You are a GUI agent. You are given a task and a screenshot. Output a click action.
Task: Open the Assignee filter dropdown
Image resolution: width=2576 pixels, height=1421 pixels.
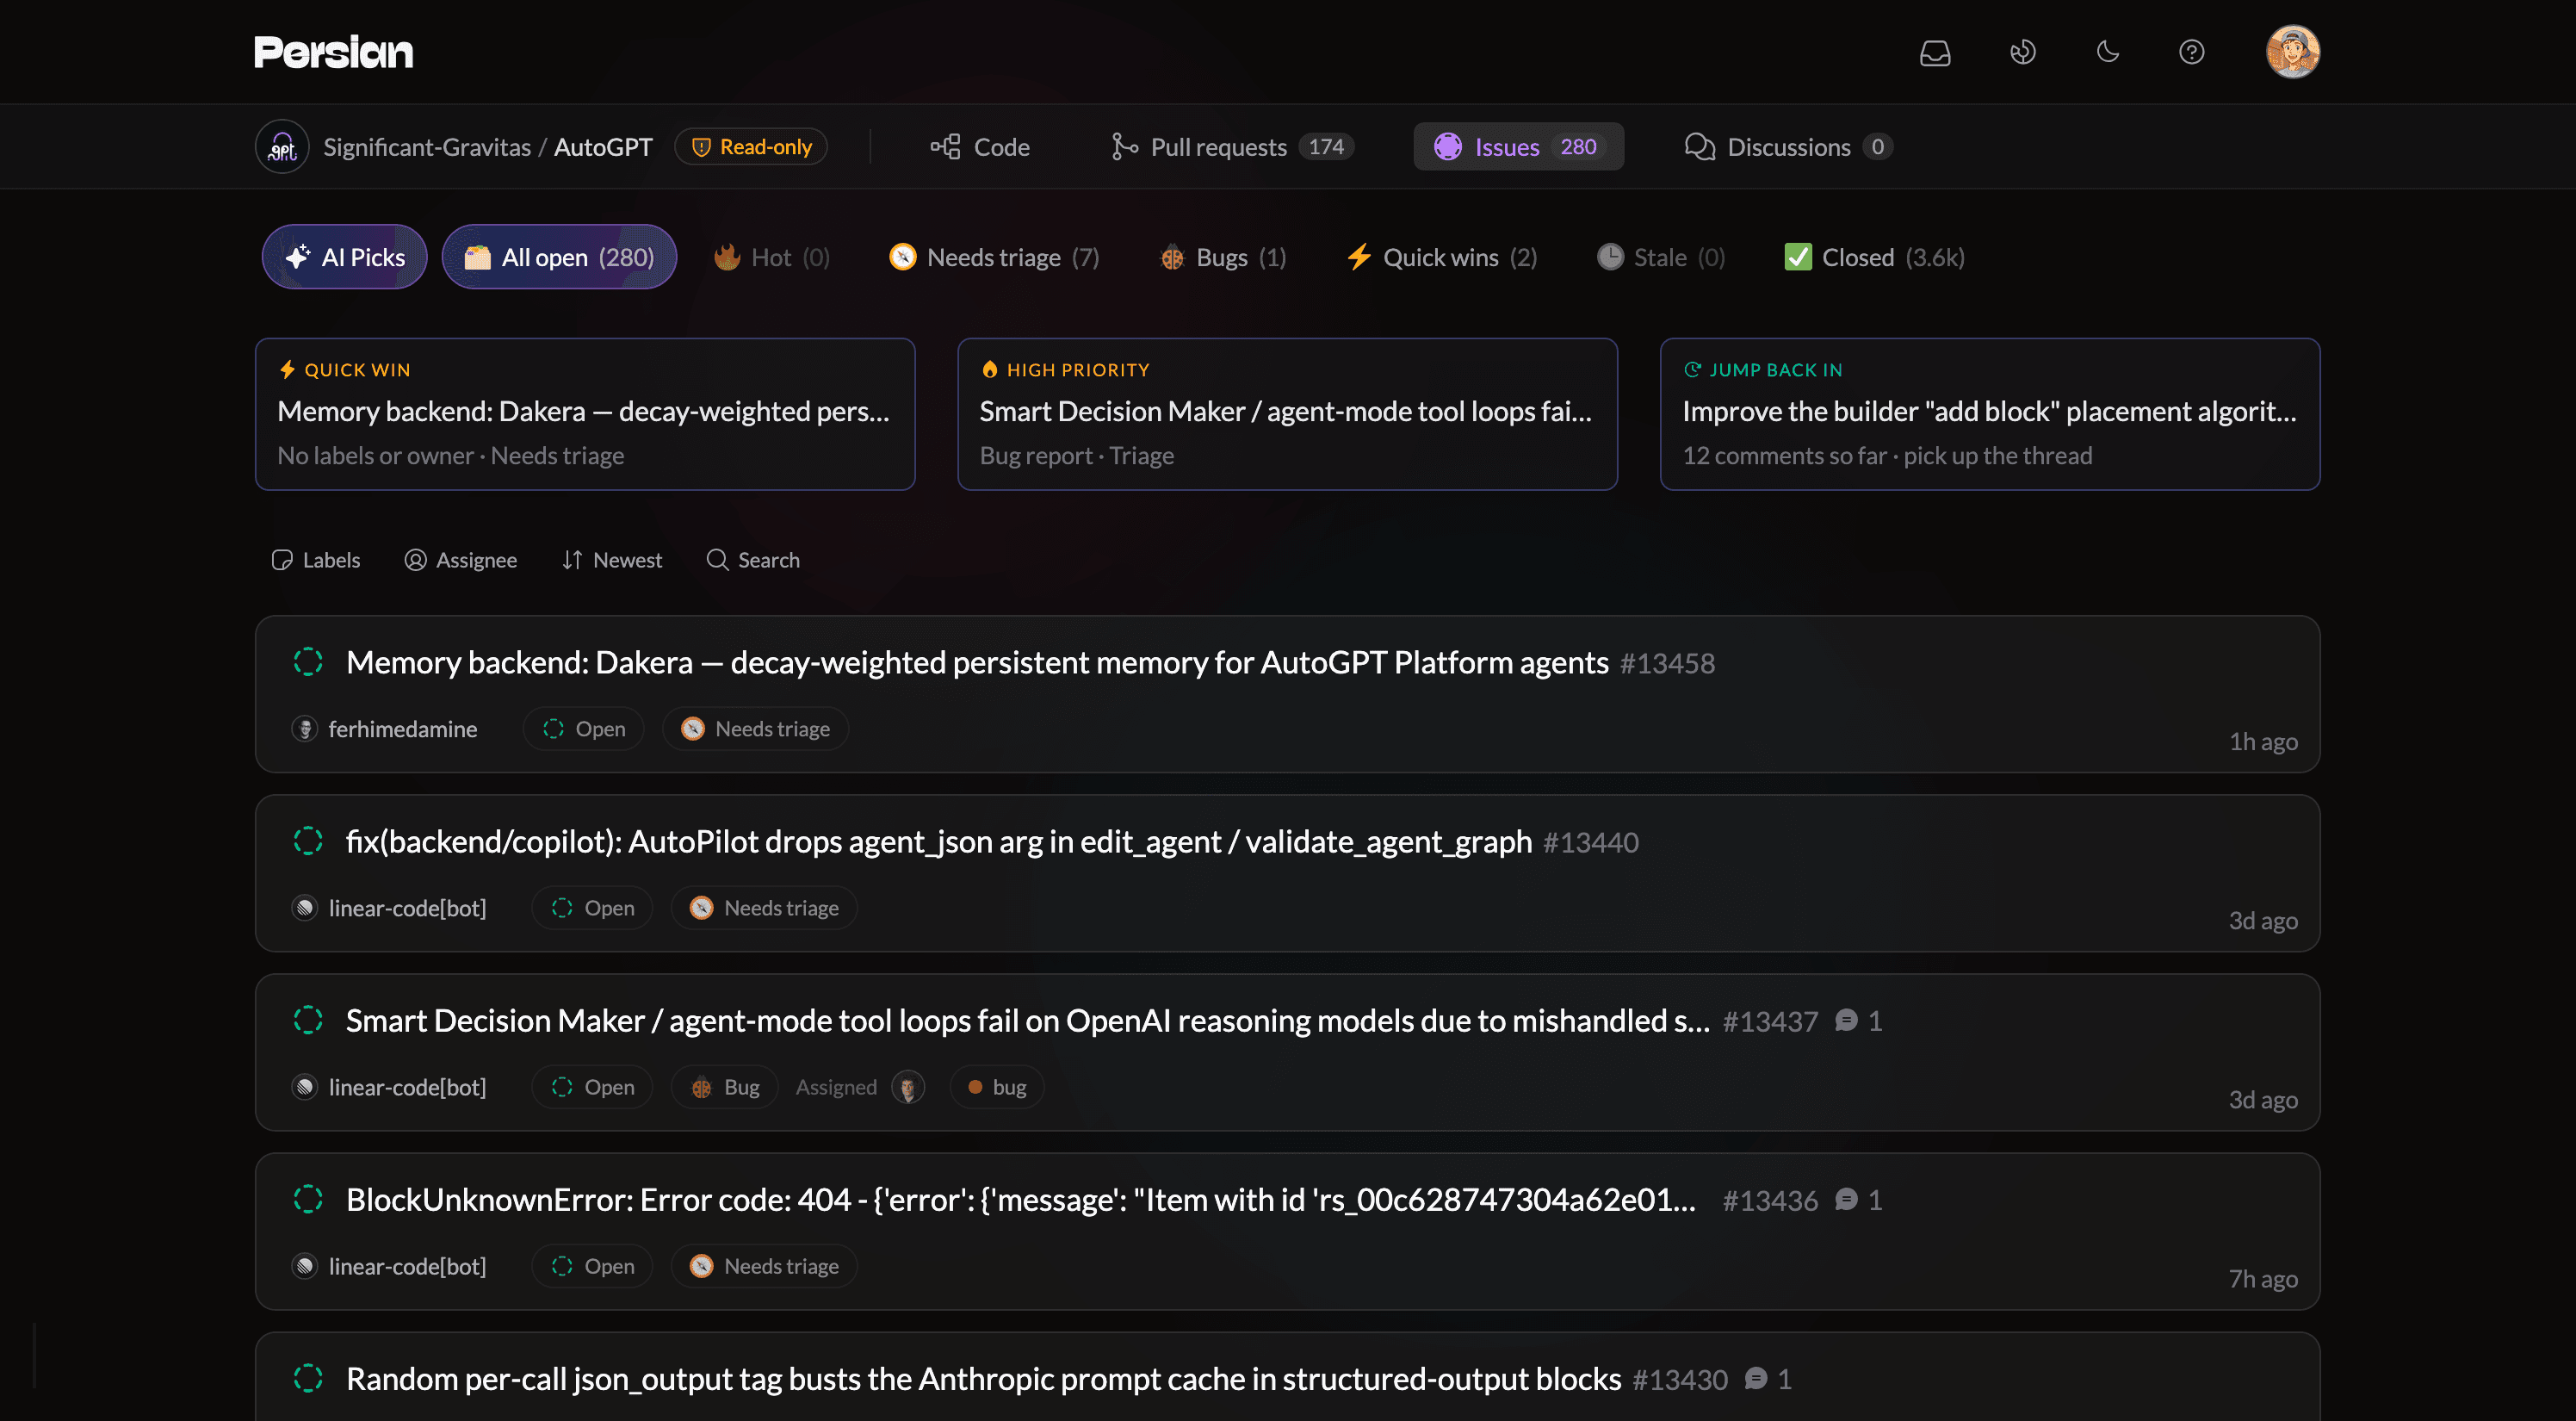[x=460, y=560]
